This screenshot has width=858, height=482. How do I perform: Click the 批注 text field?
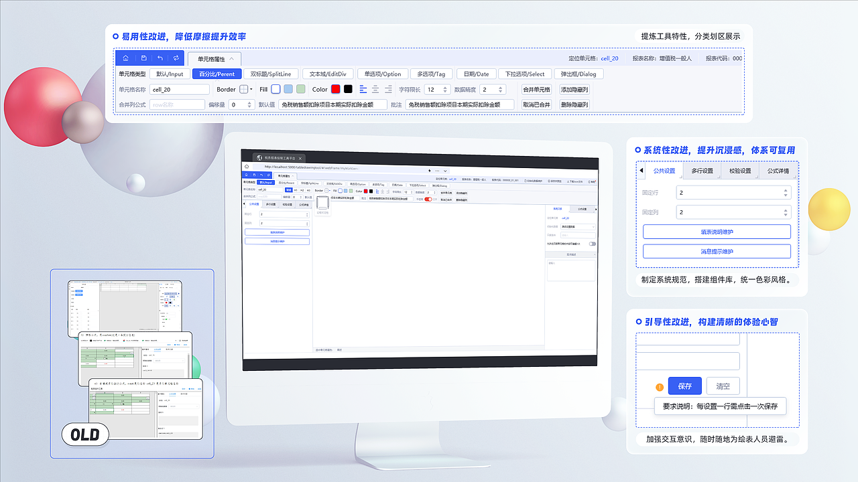tap(459, 104)
